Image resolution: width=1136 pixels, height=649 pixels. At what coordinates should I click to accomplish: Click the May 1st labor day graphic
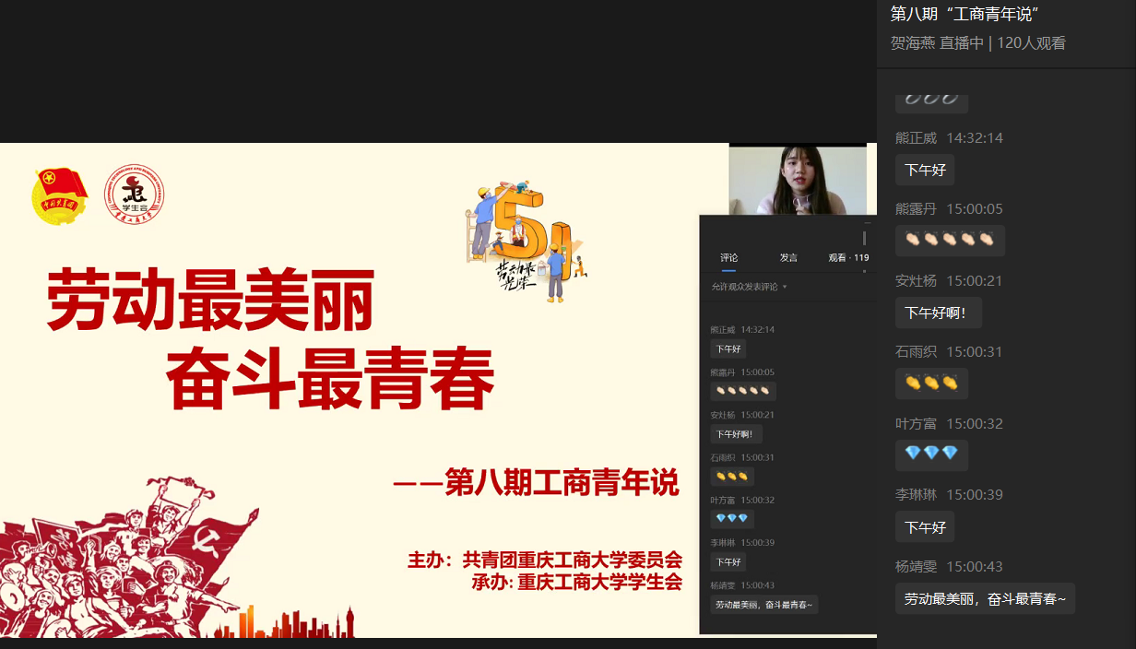tap(524, 238)
